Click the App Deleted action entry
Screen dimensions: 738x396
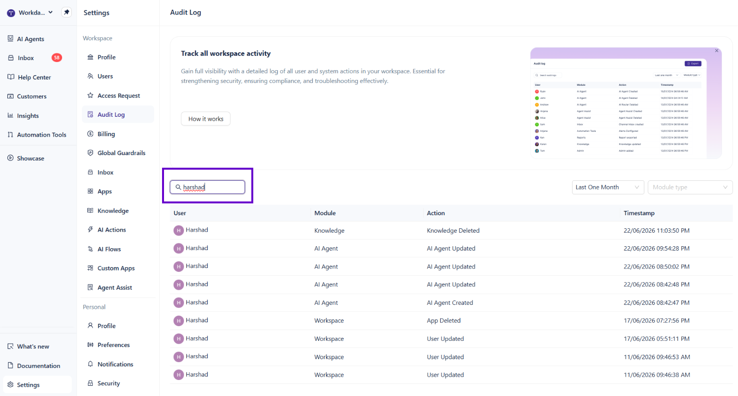coord(443,321)
